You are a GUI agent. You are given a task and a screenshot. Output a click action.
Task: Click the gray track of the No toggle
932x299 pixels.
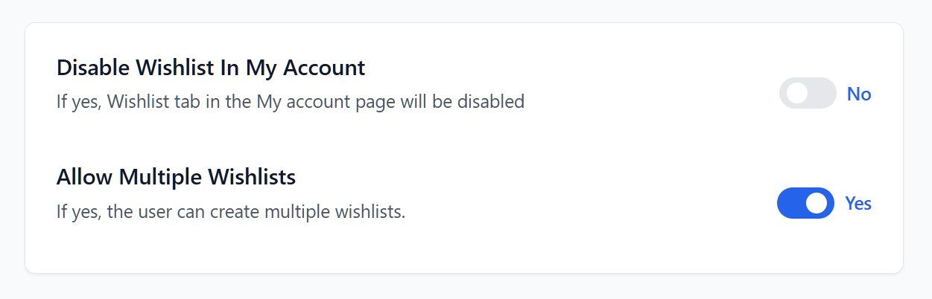click(x=822, y=94)
